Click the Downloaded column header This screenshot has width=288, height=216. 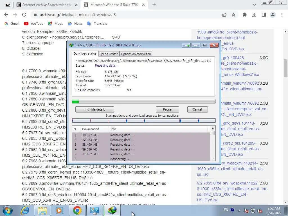[x=94, y=129]
